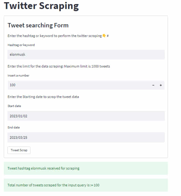181x196 pixels.
Task: Click the Hashtag or keyword label
Action: [21, 45]
